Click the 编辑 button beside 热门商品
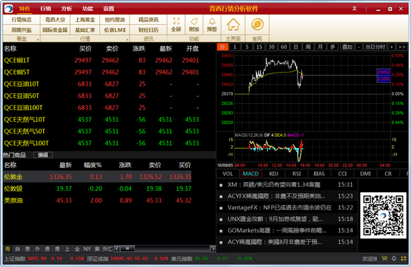The height and width of the screenshot is (267, 411). (43, 155)
